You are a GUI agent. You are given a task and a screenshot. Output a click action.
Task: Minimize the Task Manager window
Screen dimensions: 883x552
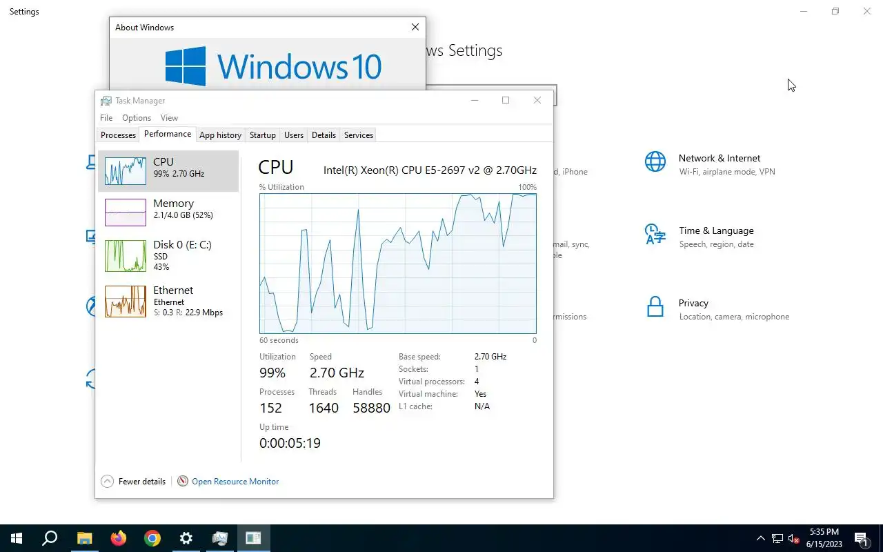(x=475, y=101)
